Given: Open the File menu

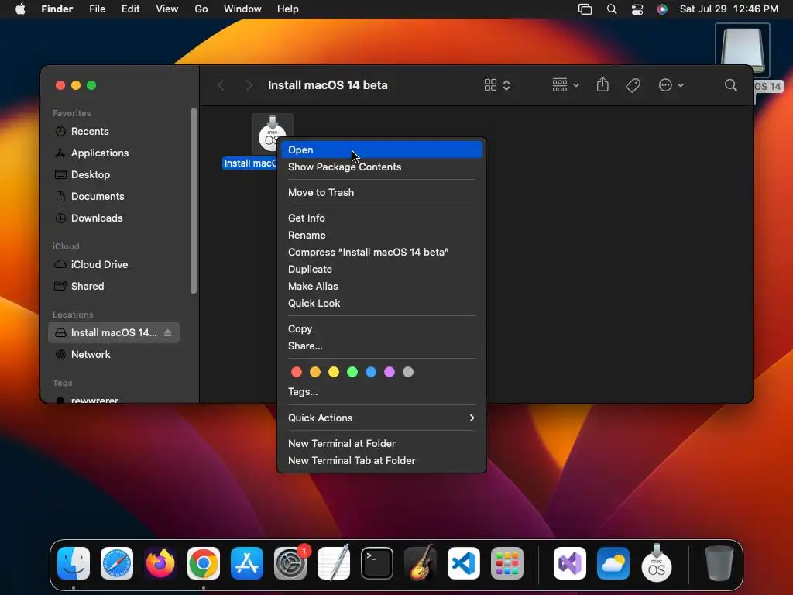Looking at the screenshot, I should coord(97,9).
